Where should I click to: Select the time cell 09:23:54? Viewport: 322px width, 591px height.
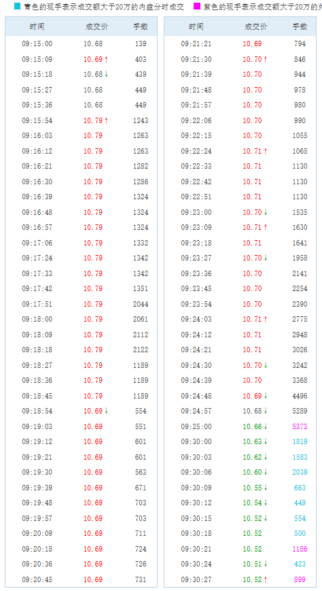click(196, 304)
